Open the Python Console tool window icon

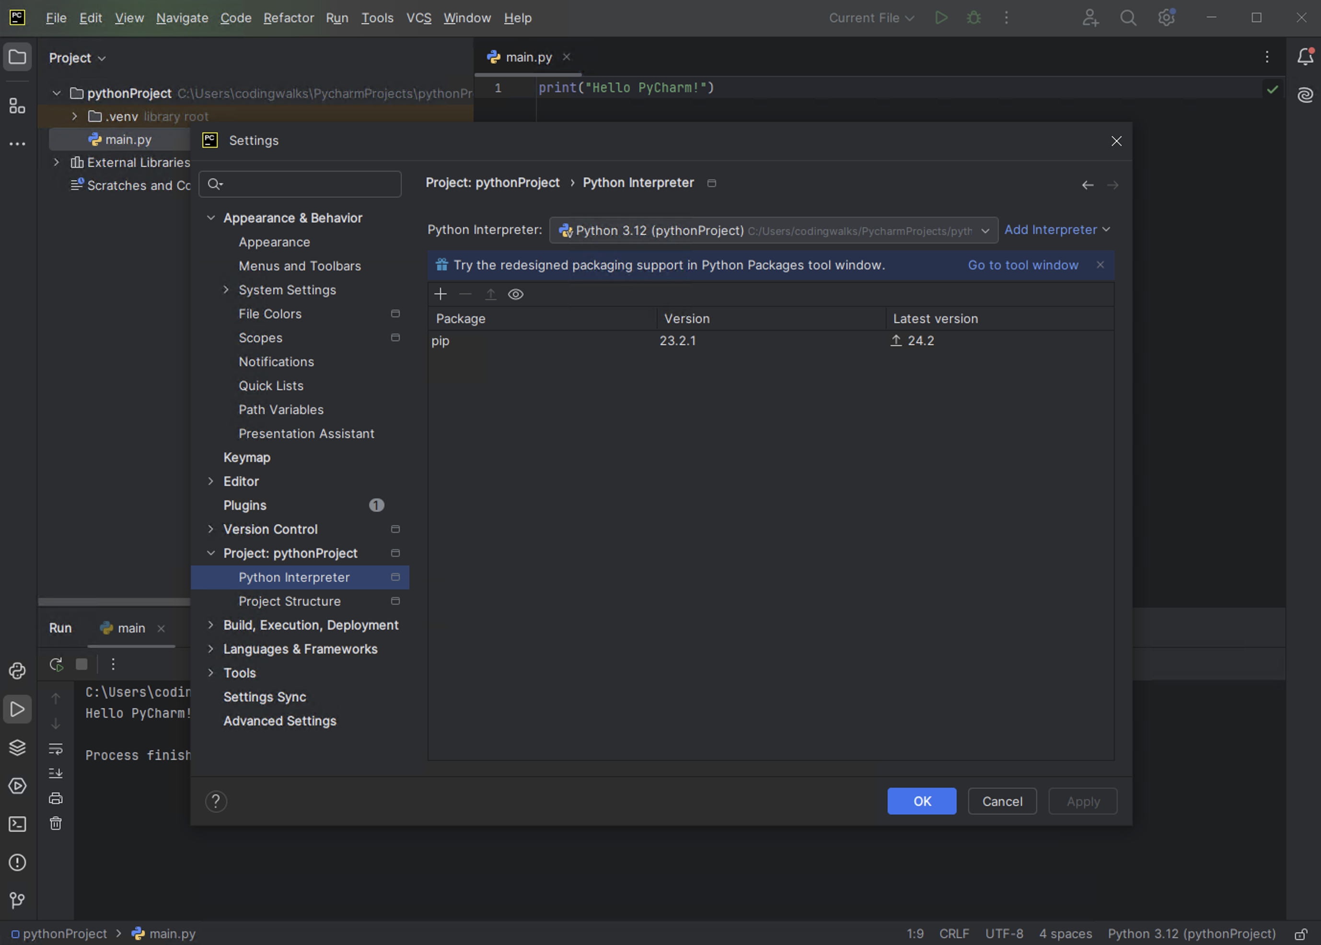coord(17,671)
